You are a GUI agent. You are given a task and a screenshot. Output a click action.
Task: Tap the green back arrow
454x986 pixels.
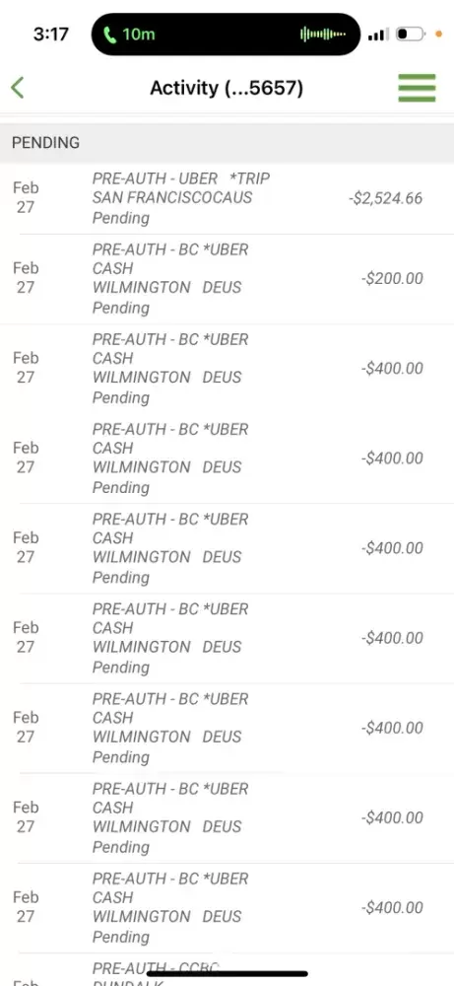(18, 88)
